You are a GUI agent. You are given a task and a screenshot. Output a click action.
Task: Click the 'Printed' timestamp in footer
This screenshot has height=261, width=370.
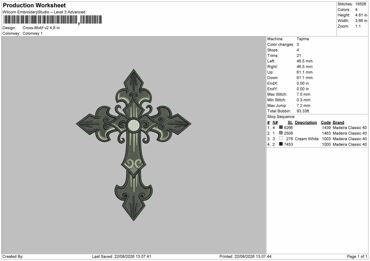245,256
